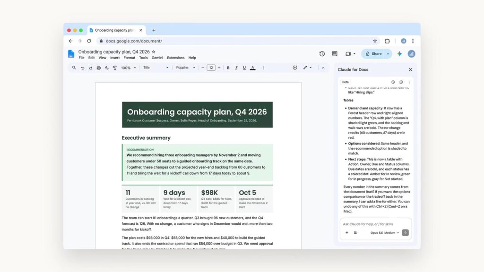Start a new chat in Claude panel
This screenshot has height=272, width=484.
click(401, 82)
